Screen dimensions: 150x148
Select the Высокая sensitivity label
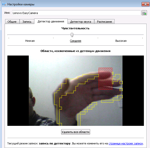click(x=121, y=41)
